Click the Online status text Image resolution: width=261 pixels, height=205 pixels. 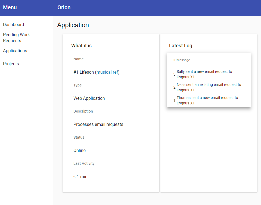tap(79, 150)
